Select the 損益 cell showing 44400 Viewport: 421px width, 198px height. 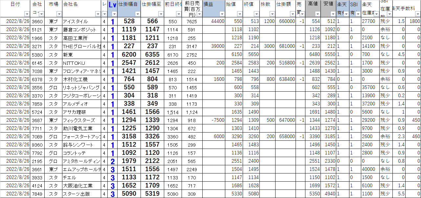tap(214, 21)
